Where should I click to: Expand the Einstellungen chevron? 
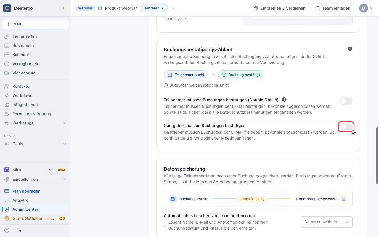click(65, 179)
